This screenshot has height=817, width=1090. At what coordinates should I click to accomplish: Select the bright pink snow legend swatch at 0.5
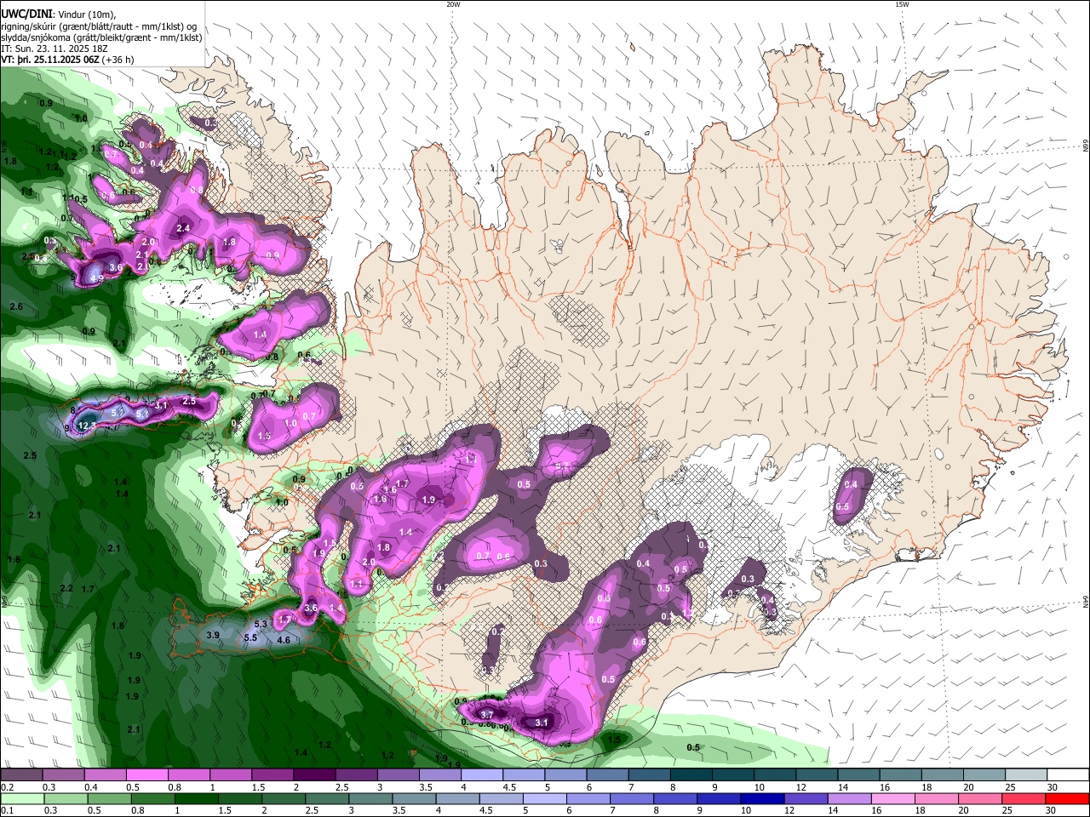146,774
